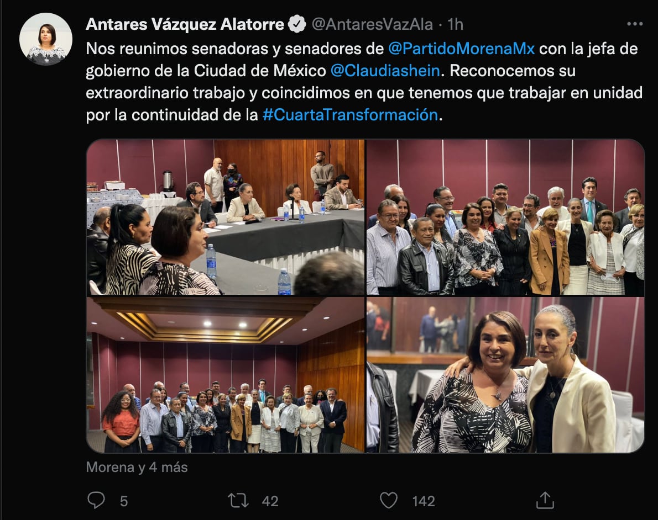Image resolution: width=658 pixels, height=520 pixels.
Task: Click the 42 retweets count
Action: [x=270, y=501]
